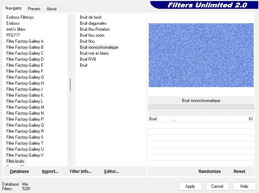Image resolution: width=259 pixels, height=193 pixels.
Task: Select the Emboss category
Action: click(x=13, y=23)
